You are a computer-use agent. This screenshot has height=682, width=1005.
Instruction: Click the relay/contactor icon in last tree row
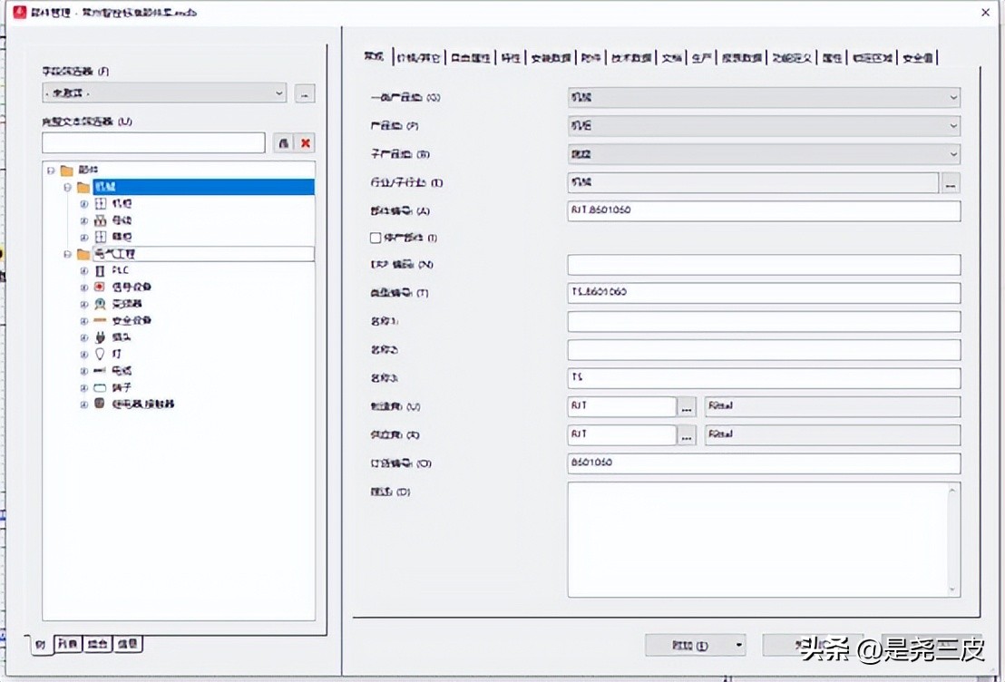pyautogui.click(x=100, y=404)
